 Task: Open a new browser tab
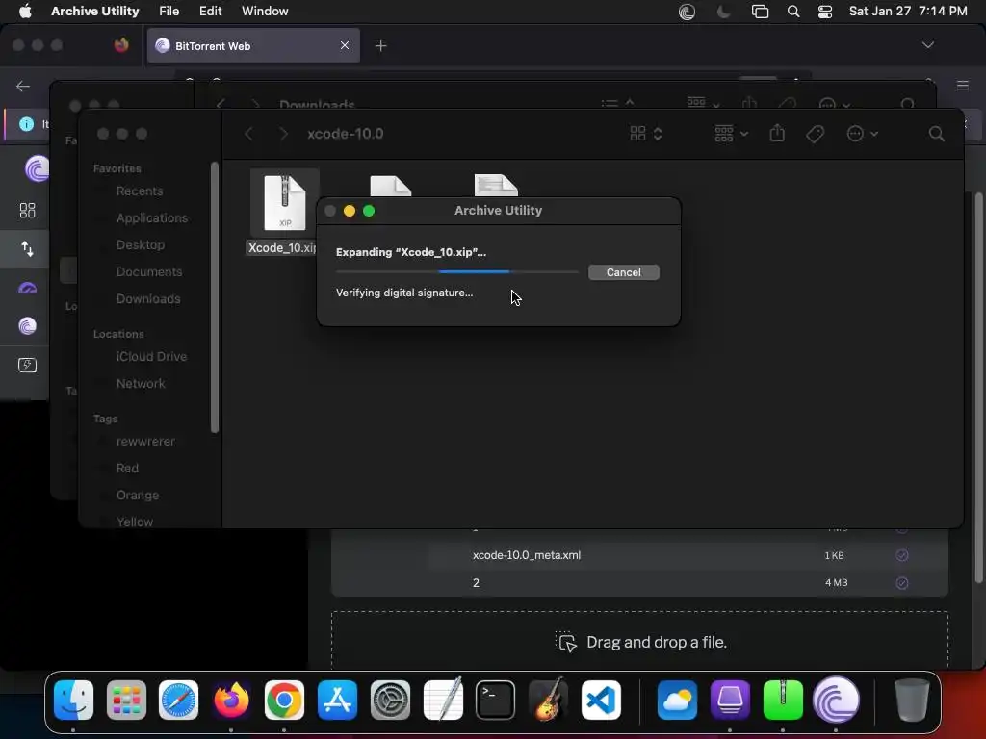(x=380, y=46)
